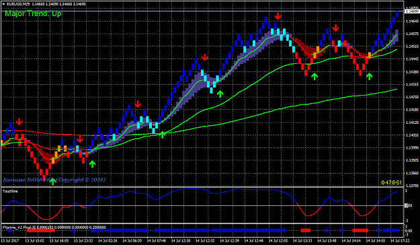
Task: Click the '14 Jul 12:30' time axis label
Action: (x=181, y=241)
